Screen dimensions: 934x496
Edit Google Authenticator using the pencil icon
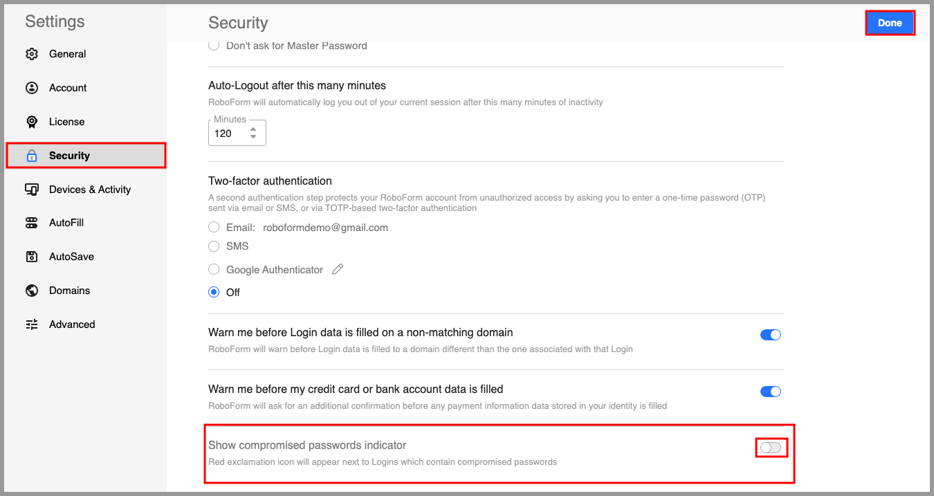(x=337, y=268)
